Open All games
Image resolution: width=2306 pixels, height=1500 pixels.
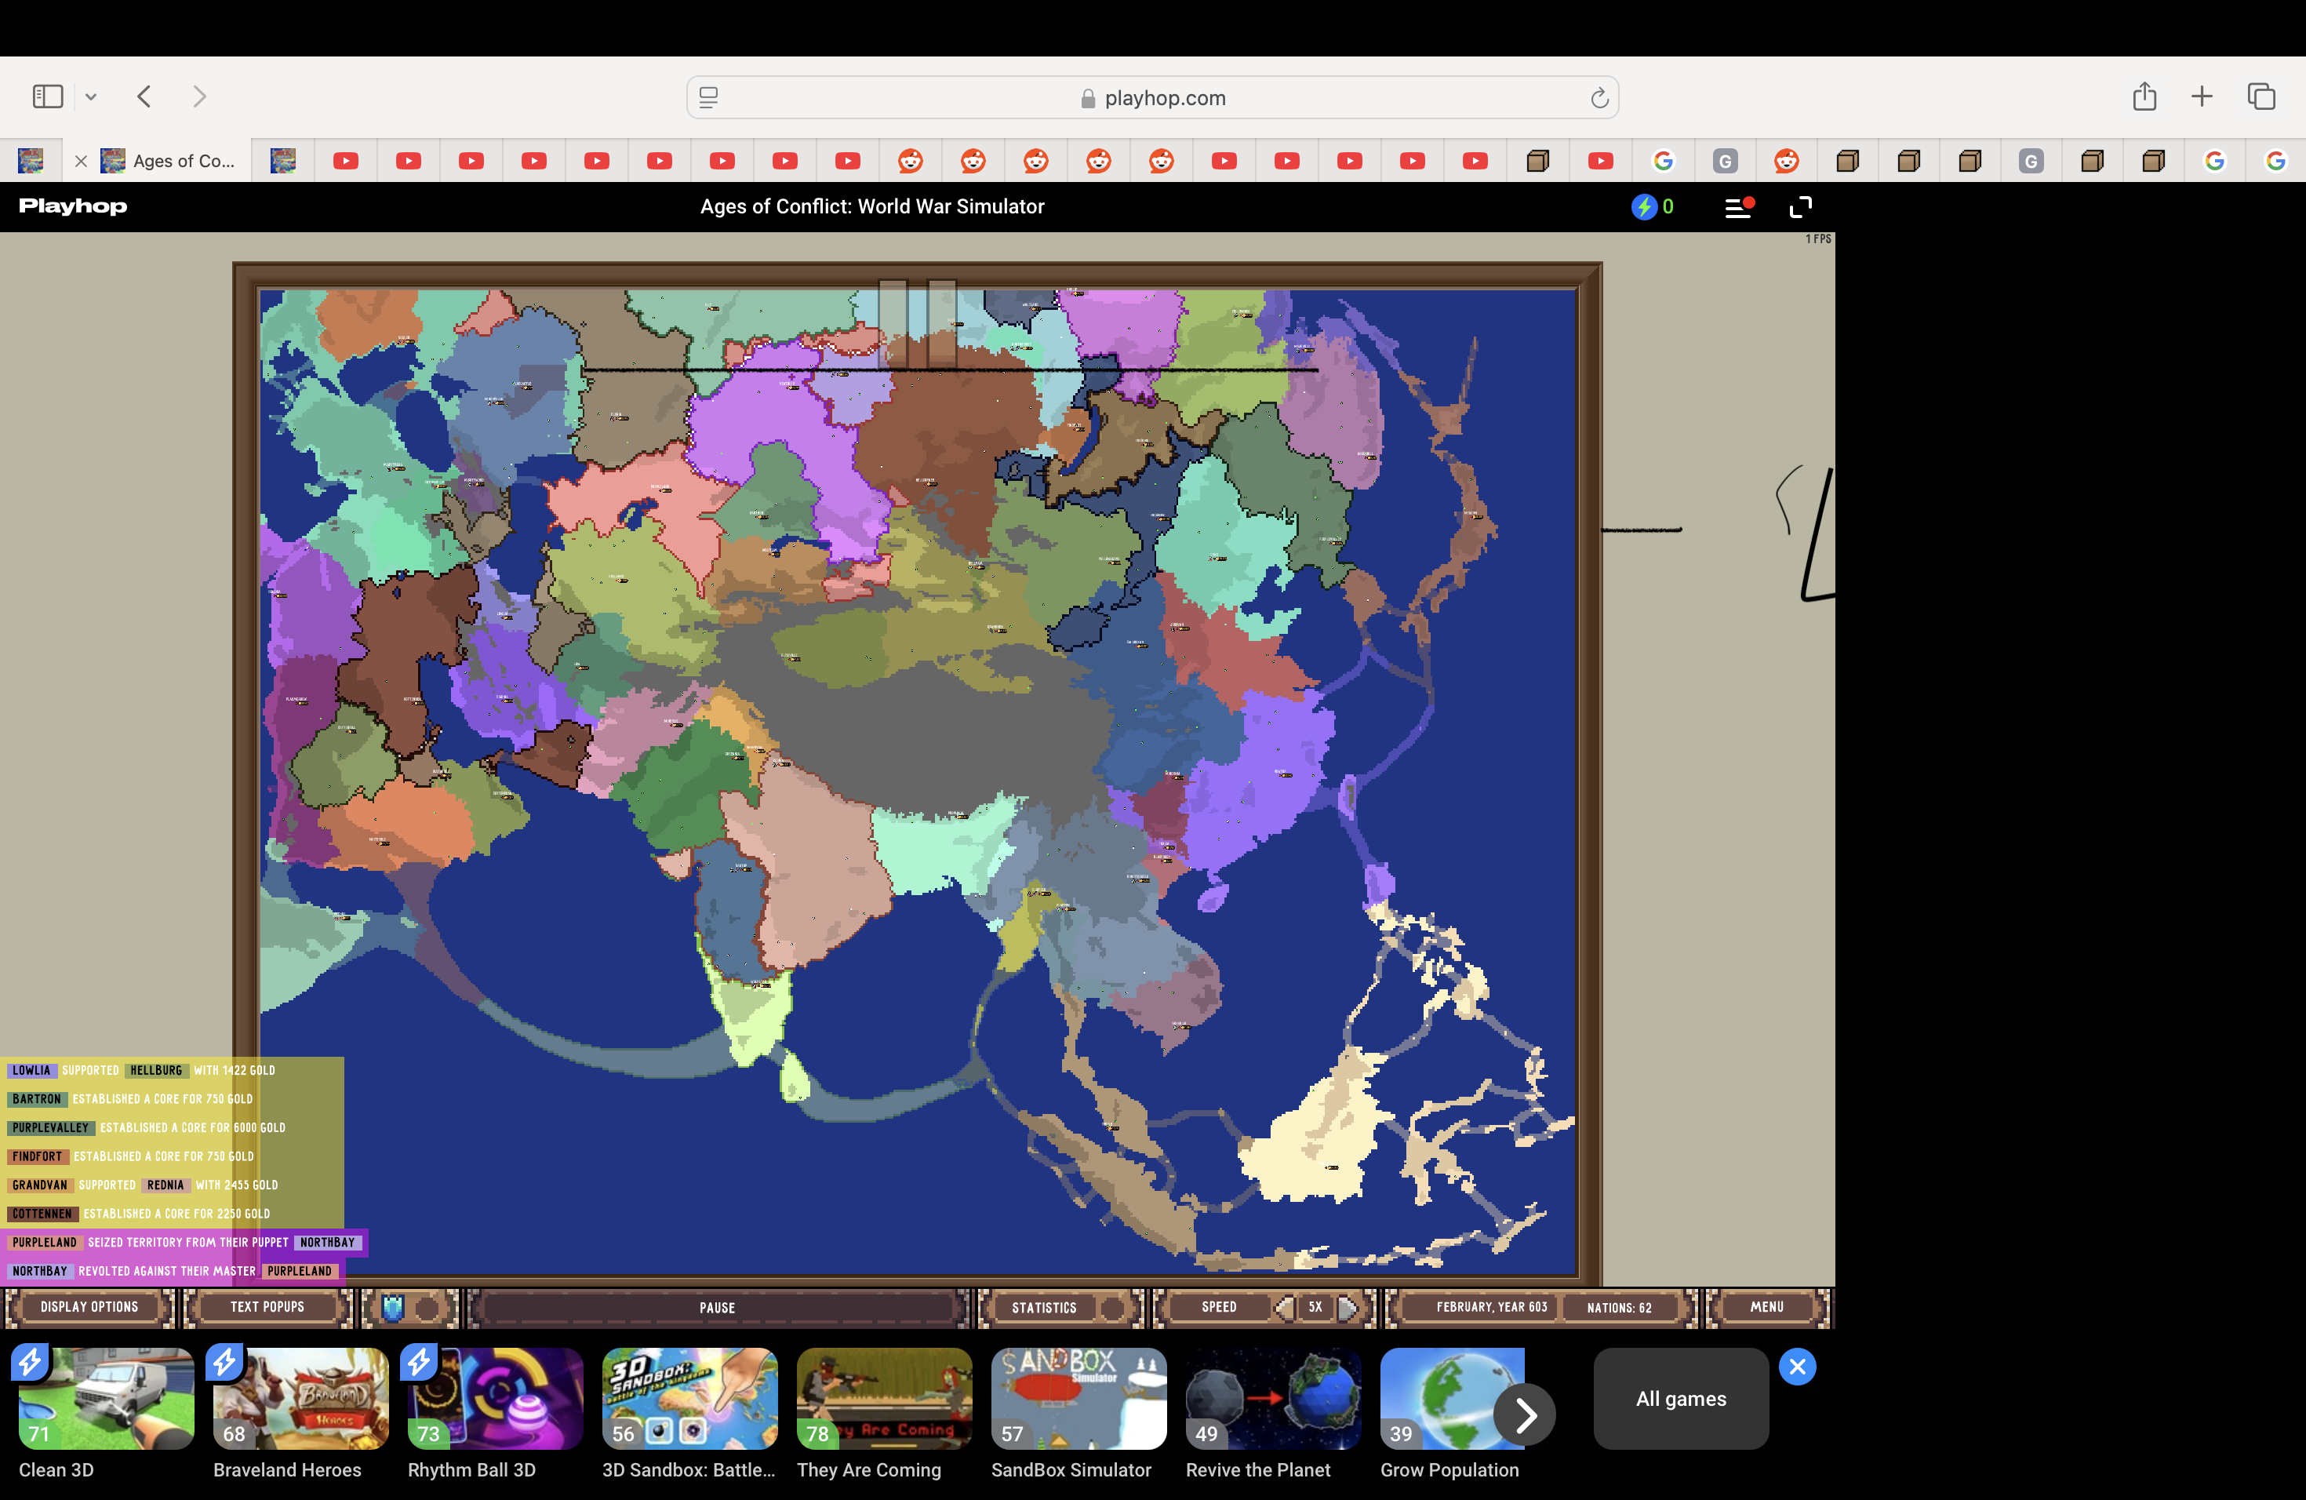pos(1681,1398)
